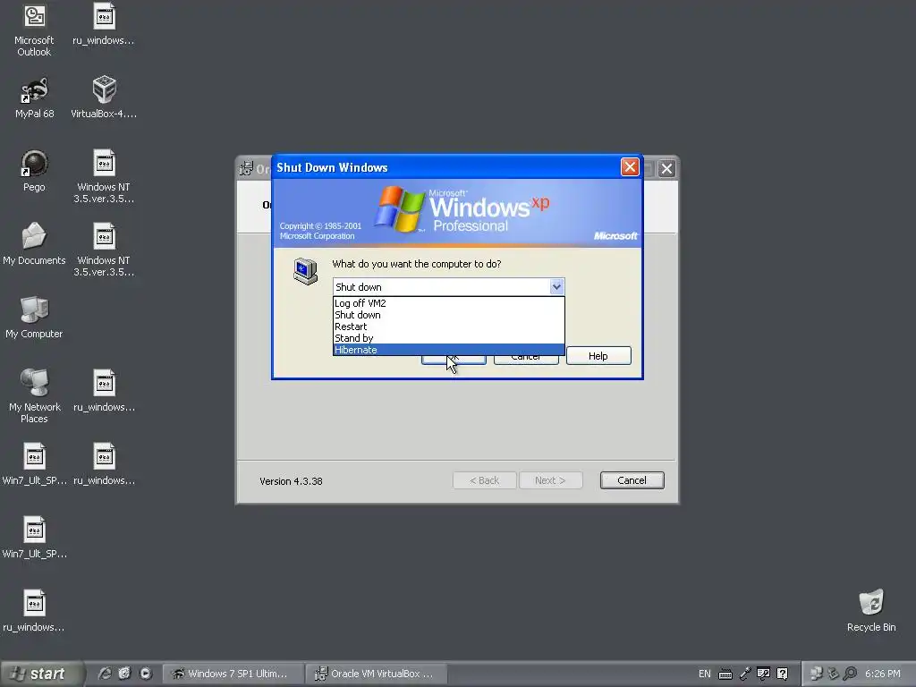Image resolution: width=916 pixels, height=687 pixels.
Task: Open the handwriting tools icon in language bar
Action: coord(763,674)
